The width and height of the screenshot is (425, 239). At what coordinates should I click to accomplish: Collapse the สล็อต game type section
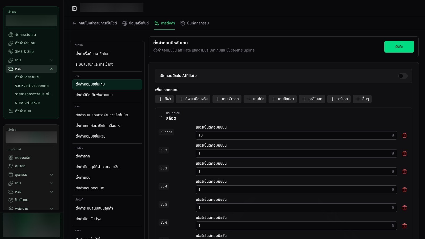tap(161, 116)
